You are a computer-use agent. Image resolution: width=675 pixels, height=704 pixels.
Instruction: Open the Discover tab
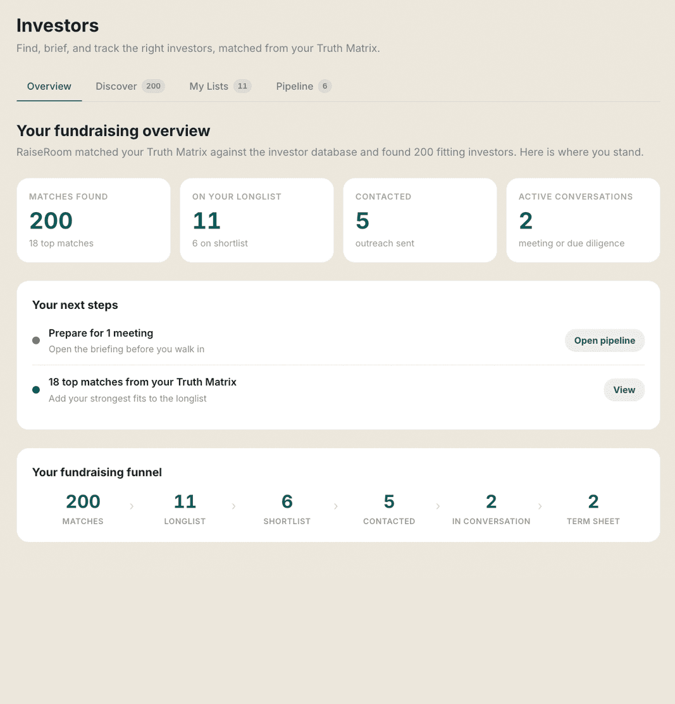[x=130, y=86]
